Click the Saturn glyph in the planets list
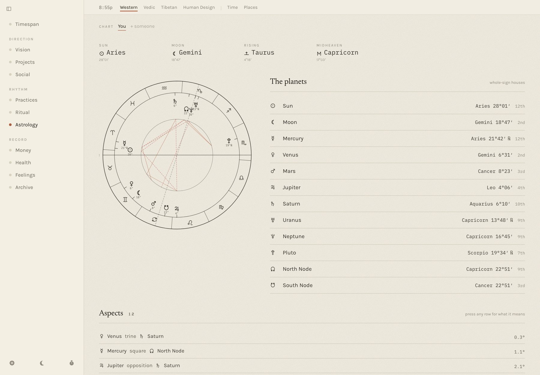This screenshot has height=375, width=540. [x=273, y=204]
